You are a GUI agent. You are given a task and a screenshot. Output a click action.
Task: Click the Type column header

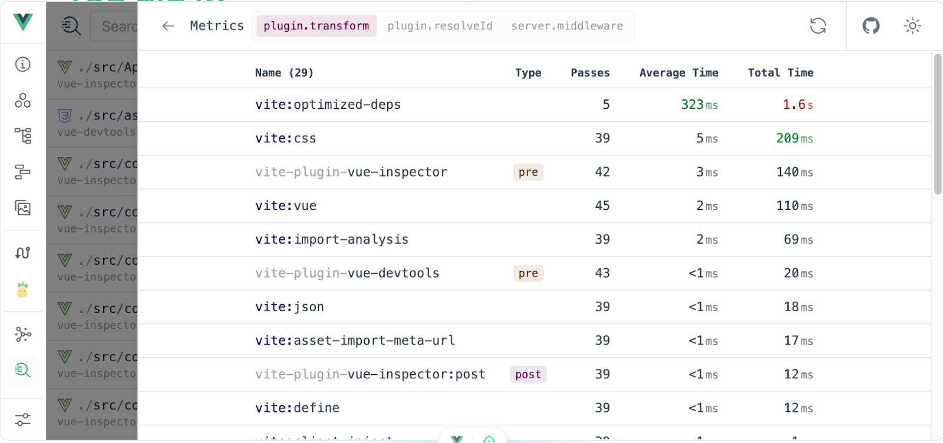coord(528,73)
